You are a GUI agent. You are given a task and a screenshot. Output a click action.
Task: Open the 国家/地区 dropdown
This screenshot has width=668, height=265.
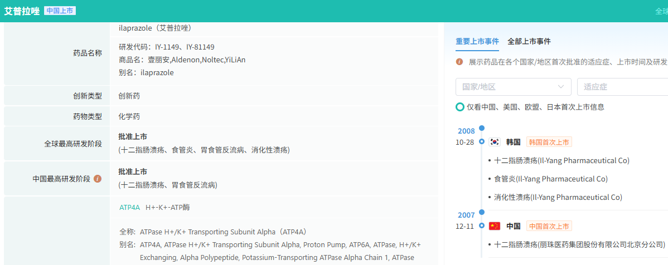click(x=513, y=87)
